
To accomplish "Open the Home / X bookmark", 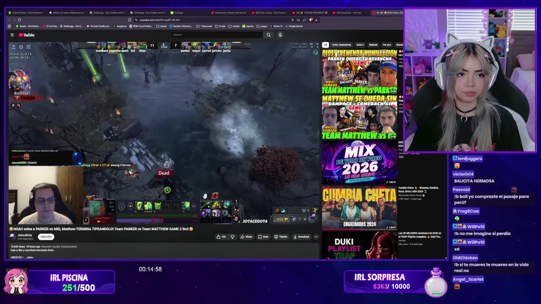I will (x=276, y=26).
